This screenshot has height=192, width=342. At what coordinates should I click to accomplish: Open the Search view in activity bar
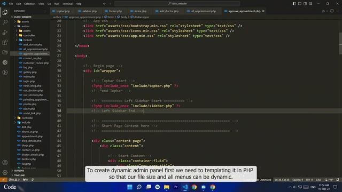(5, 22)
